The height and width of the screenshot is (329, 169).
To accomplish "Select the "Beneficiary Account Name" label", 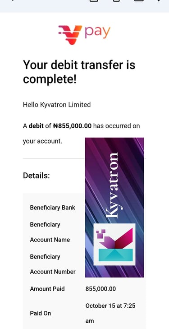I will pos(50,232).
